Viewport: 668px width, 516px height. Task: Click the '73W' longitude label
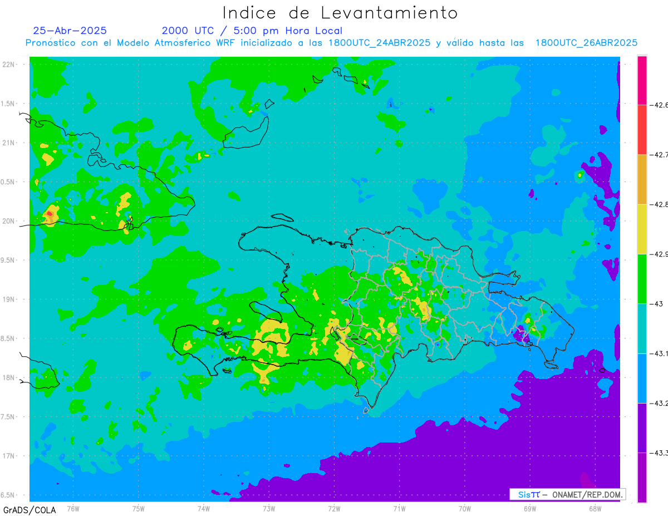coord(269,508)
